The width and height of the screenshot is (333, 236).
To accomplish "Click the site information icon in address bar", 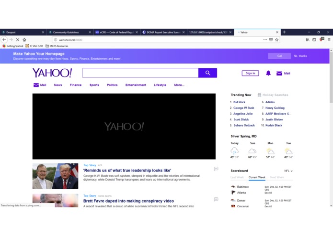I will click(x=56, y=40).
